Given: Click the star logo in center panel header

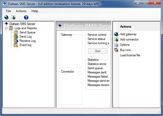Looking at the screenshot, I should coord(60,26).
